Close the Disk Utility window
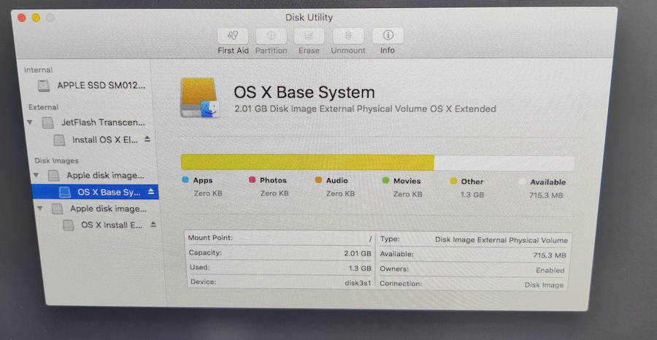Screen dimensions: 657x340 tap(22, 18)
